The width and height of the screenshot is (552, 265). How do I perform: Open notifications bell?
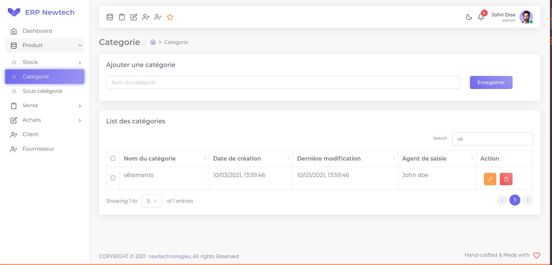[481, 17]
